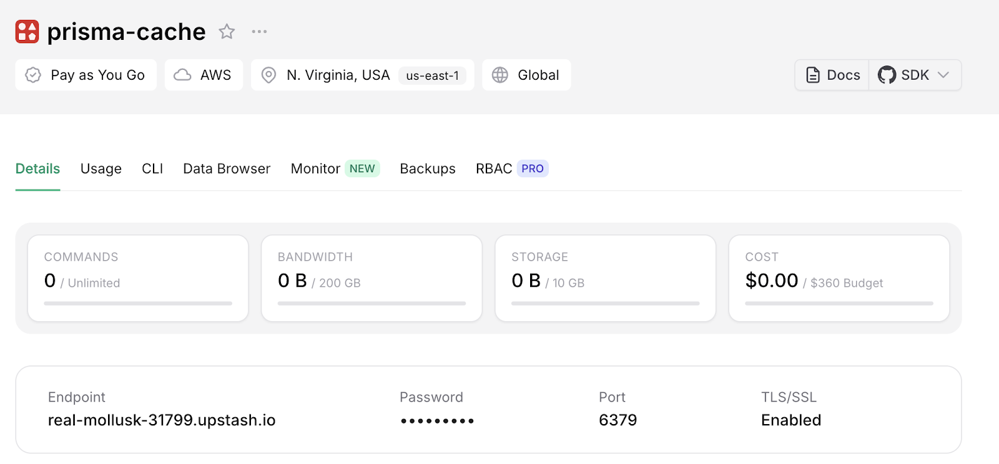Click the BANDWIDTH card heading
The height and width of the screenshot is (464, 999).
click(x=315, y=257)
